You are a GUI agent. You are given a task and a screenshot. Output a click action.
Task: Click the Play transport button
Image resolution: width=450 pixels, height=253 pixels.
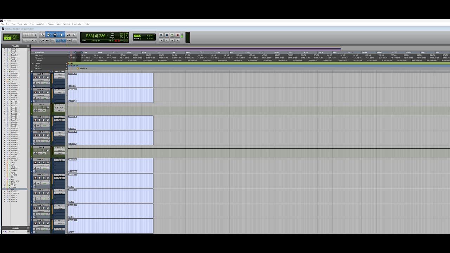point(172,35)
